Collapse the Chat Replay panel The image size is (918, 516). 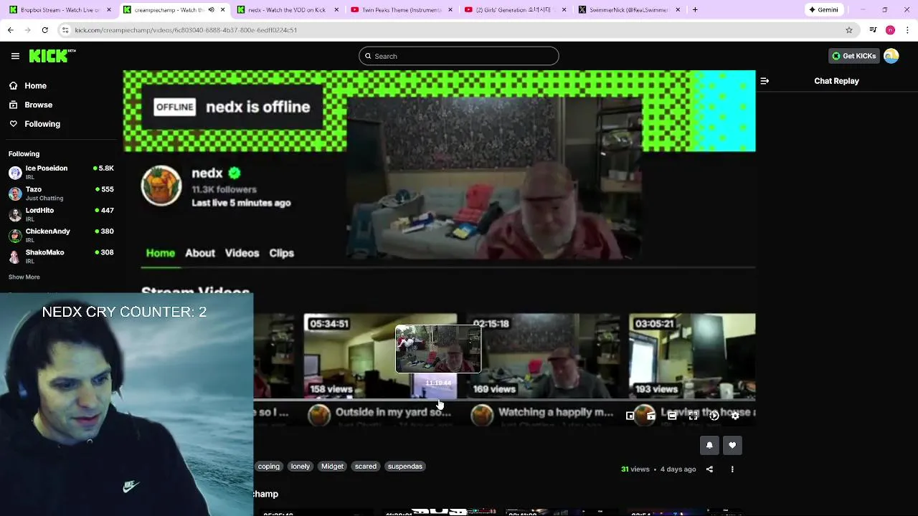[x=765, y=81]
